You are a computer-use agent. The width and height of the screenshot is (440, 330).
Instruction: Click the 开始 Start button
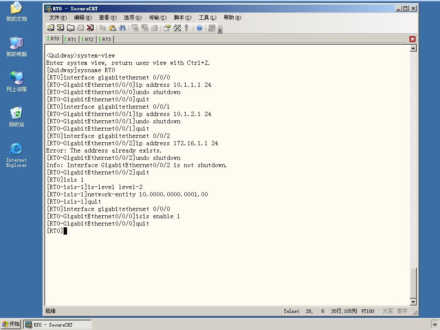(x=11, y=324)
